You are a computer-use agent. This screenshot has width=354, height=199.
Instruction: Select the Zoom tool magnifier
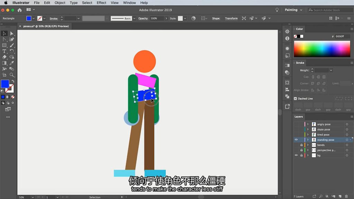[x=12, y=75]
